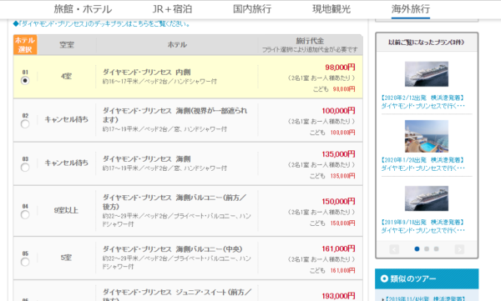Choose radio button for option 03 海側

25,168
